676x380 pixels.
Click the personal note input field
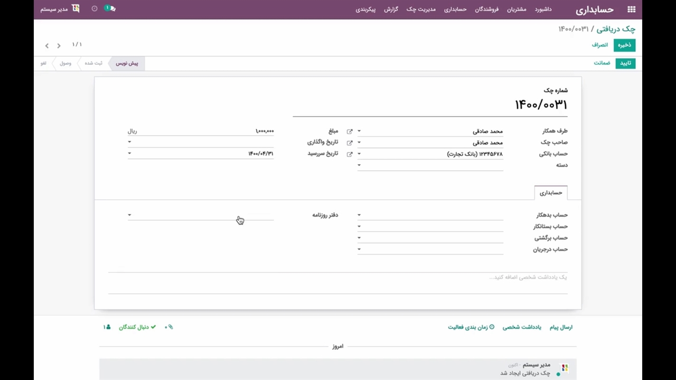click(338, 277)
